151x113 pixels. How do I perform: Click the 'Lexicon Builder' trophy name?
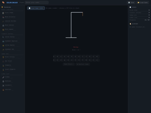pos(11,21)
